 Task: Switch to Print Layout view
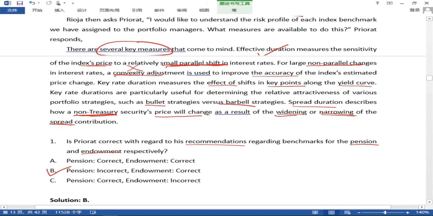coord(332,213)
